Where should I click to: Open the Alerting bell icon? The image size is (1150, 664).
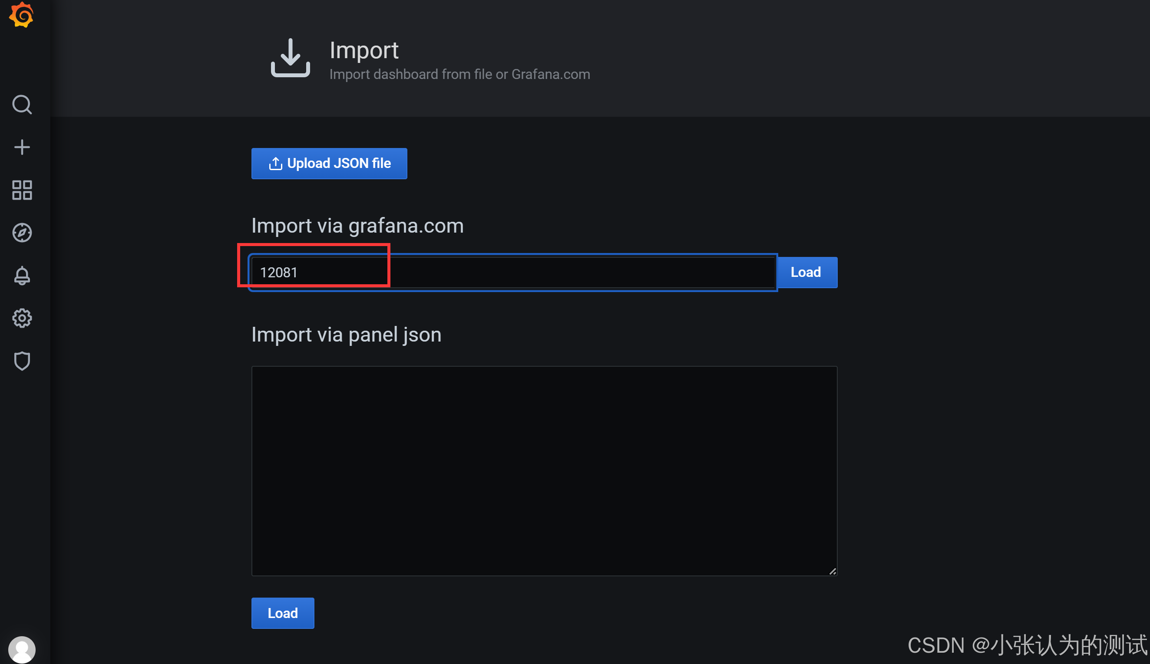(22, 276)
